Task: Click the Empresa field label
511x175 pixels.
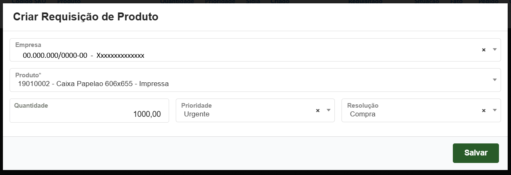Action: [x=28, y=45]
